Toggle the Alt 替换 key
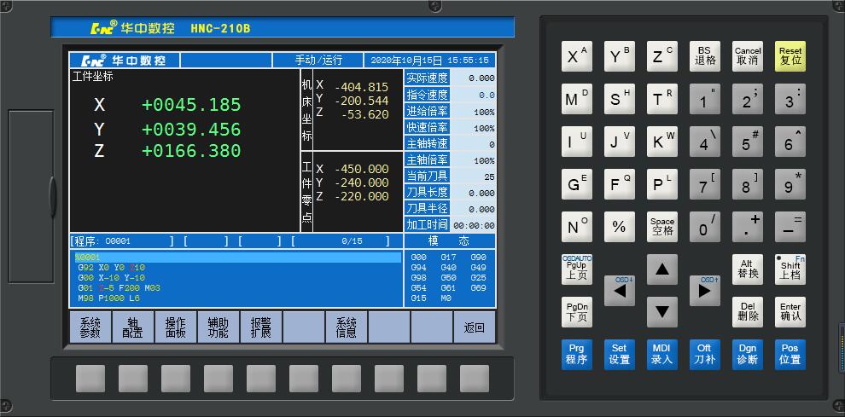The image size is (845, 417). coord(747,269)
